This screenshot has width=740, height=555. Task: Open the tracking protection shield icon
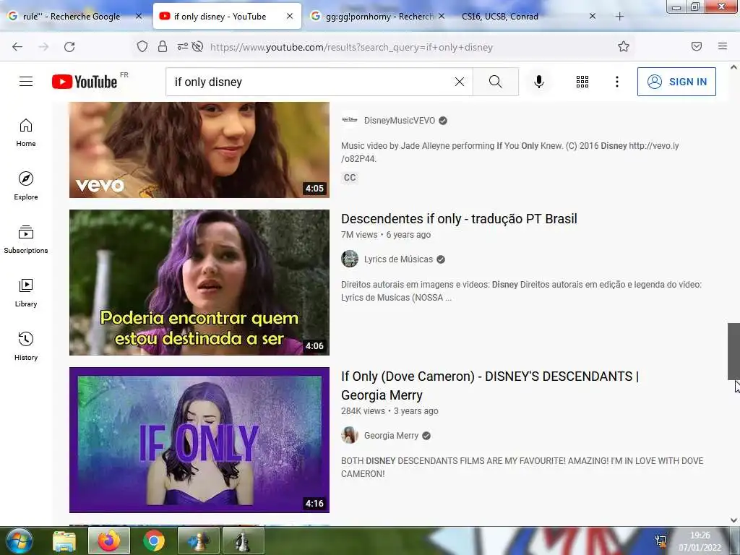click(x=142, y=46)
